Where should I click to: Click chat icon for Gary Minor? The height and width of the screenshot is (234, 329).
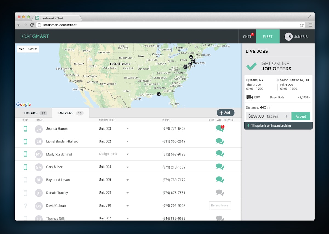click(220, 167)
